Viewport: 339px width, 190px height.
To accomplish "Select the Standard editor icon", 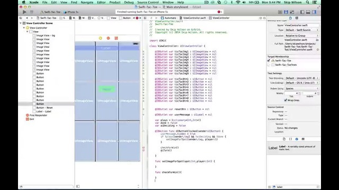I will (x=280, y=12).
